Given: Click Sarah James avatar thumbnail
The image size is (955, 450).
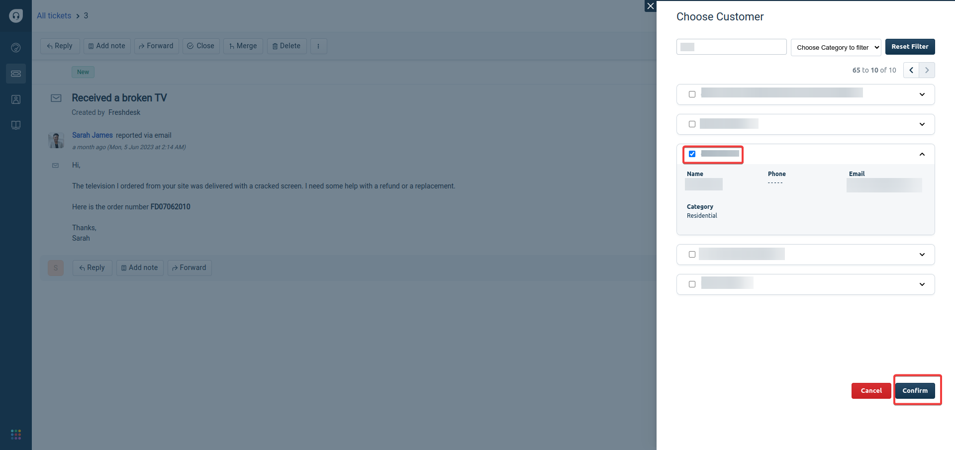Looking at the screenshot, I should coord(56,140).
